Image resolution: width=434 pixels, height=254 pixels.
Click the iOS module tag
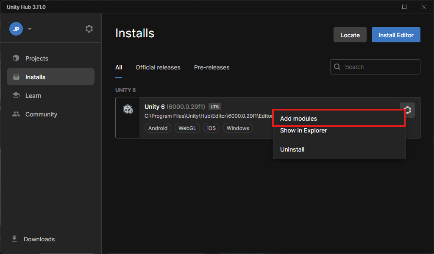[211, 128]
